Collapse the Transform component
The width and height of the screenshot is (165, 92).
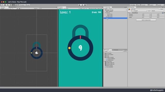[129, 13]
